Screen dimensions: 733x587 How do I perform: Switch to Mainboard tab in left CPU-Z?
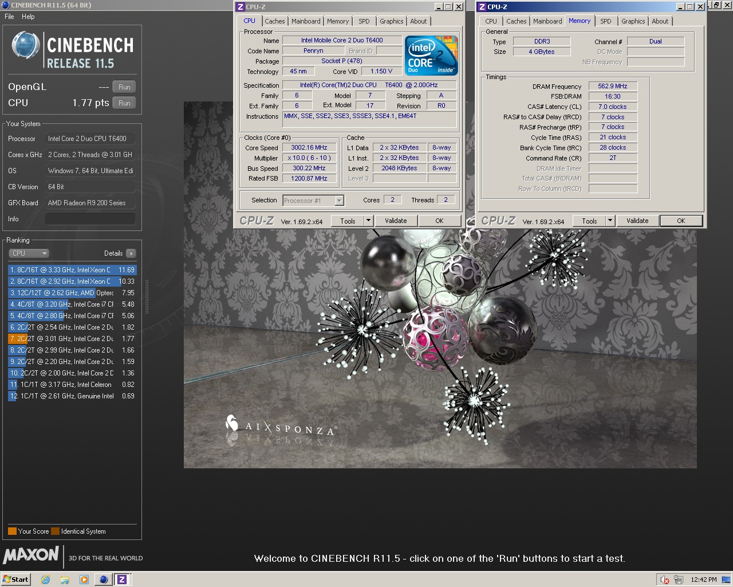pos(306,21)
